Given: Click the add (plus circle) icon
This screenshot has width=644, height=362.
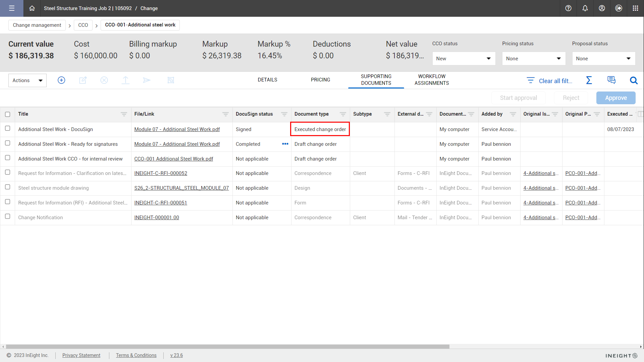Looking at the screenshot, I should point(61,80).
